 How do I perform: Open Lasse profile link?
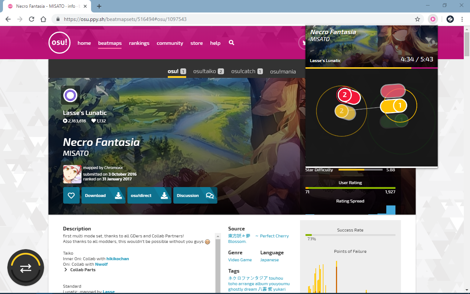109,291
